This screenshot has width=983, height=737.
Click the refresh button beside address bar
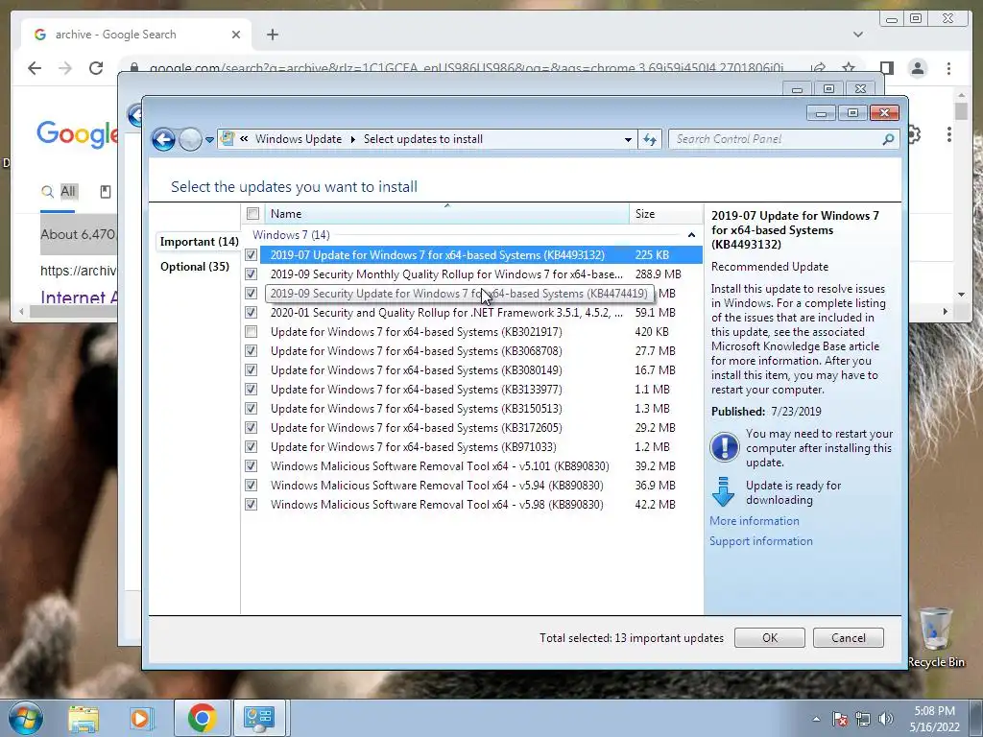pyautogui.click(x=650, y=140)
